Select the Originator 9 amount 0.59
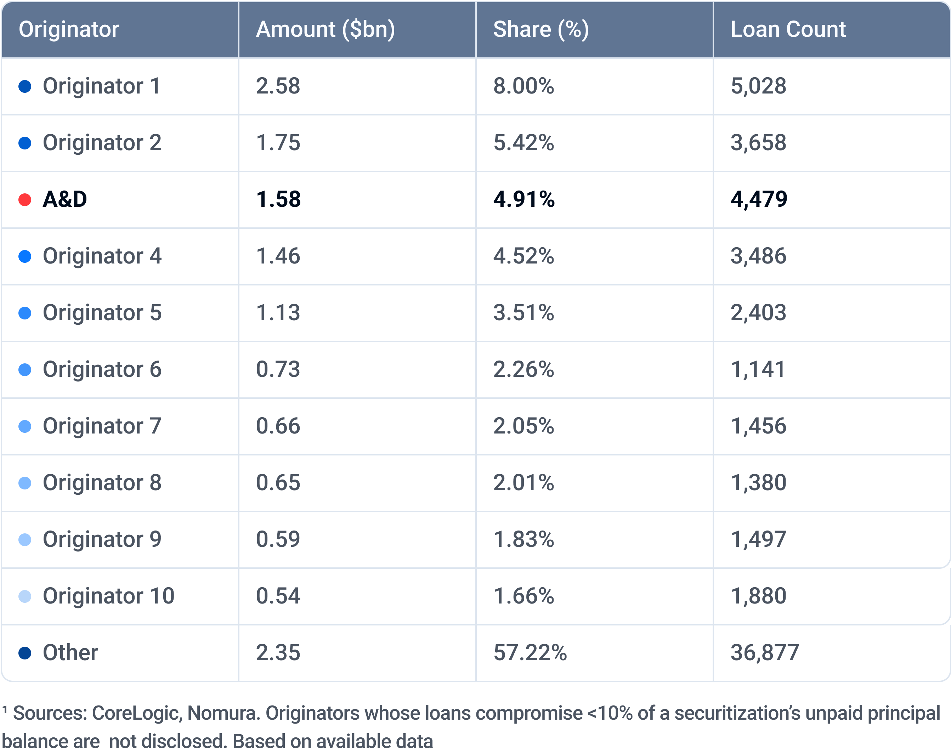951x748 pixels. [x=278, y=539]
